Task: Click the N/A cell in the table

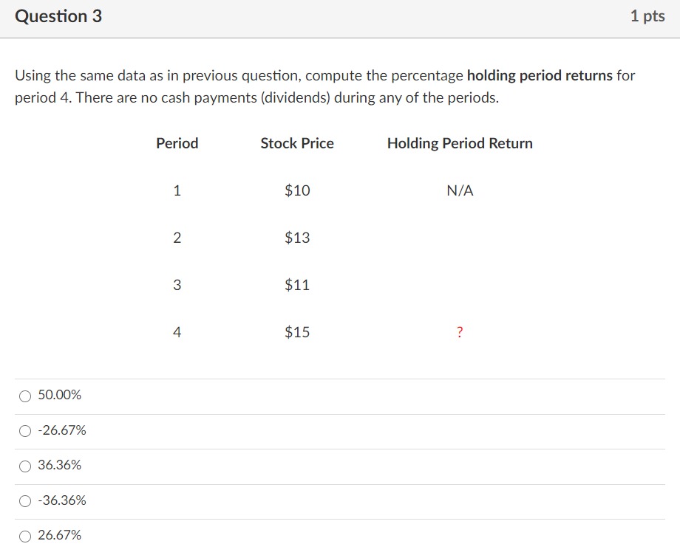Action: tap(459, 190)
